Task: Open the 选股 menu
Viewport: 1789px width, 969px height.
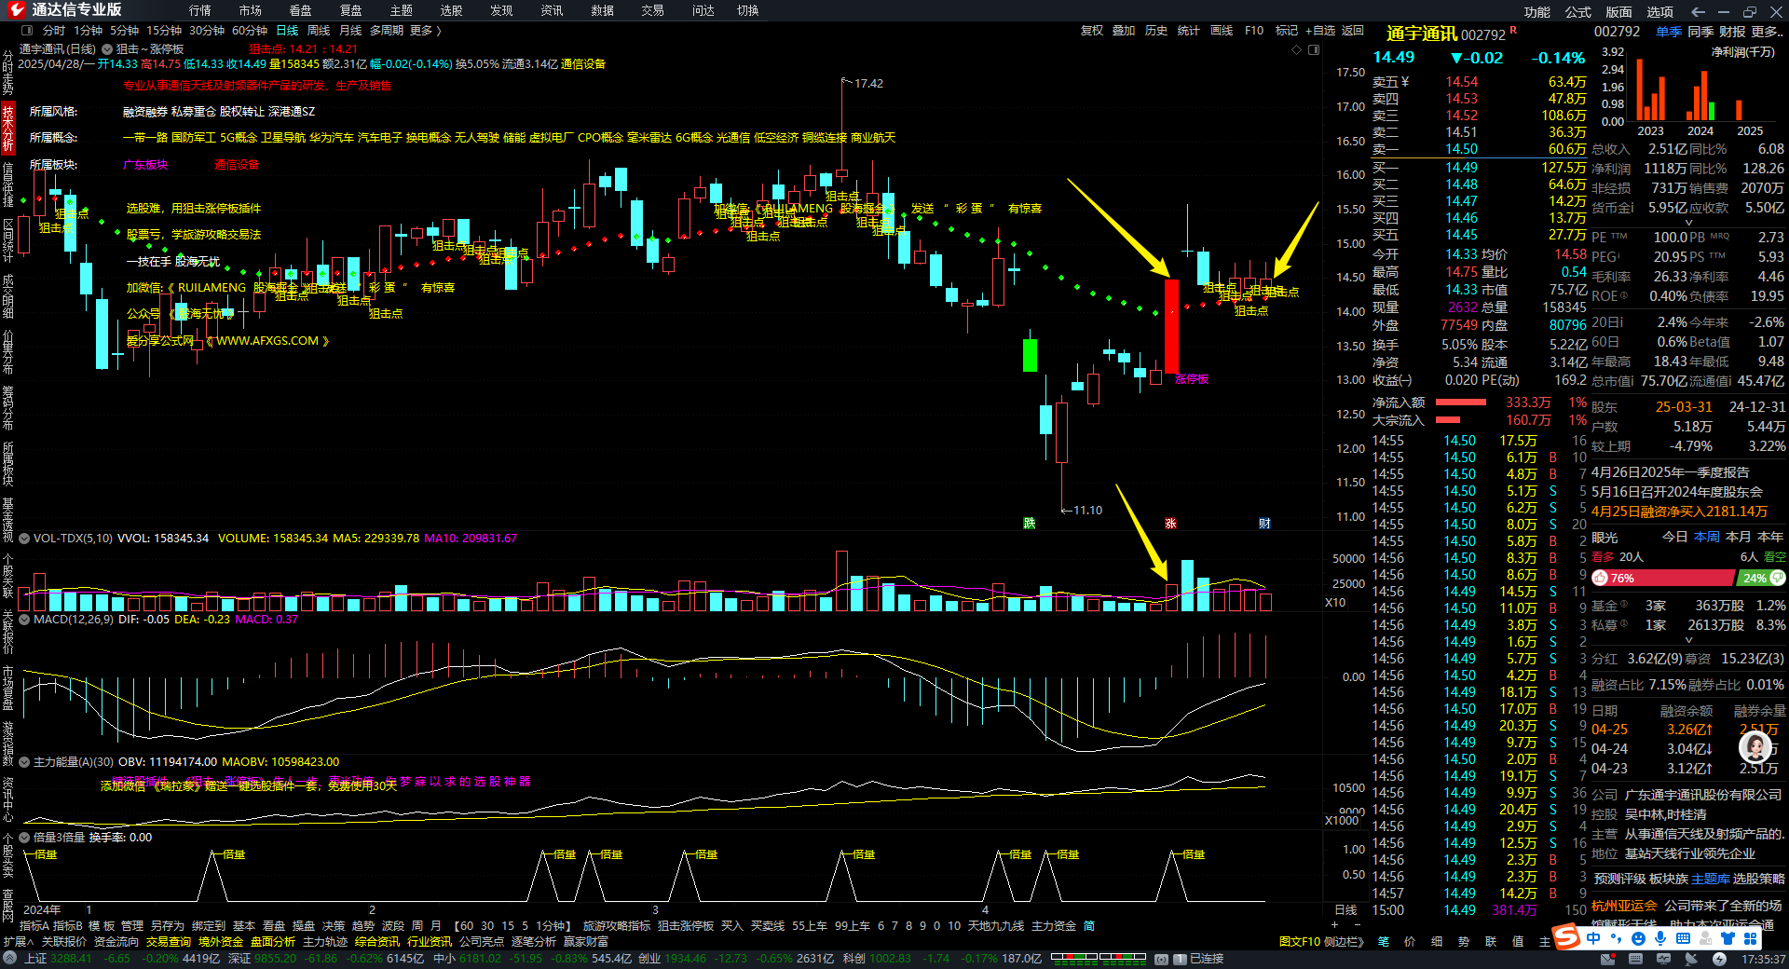Action: (x=451, y=10)
